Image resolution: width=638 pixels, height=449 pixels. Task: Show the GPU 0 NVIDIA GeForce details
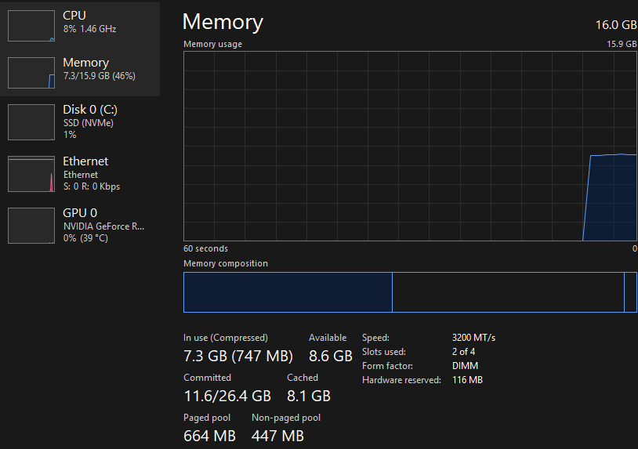point(103,226)
